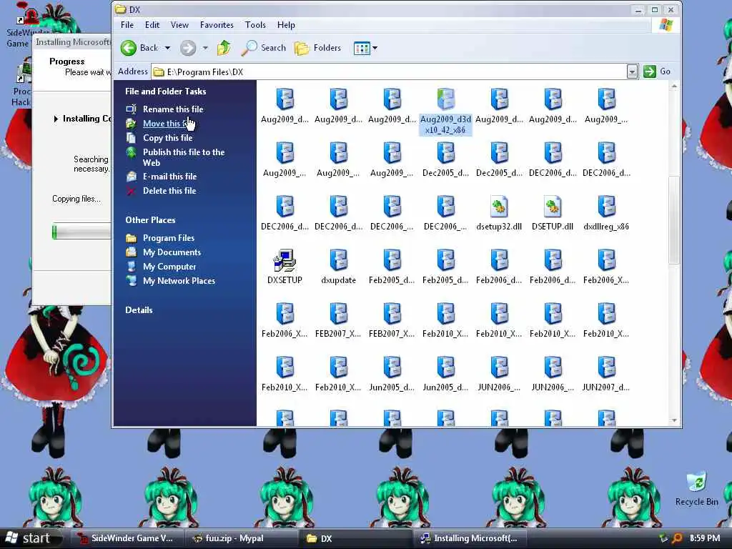Click the scroll up arrow in file list
The image size is (732, 549).
[x=674, y=86]
